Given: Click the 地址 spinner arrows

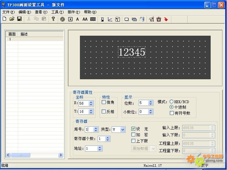Looking at the screenshot, I should tap(100, 149).
